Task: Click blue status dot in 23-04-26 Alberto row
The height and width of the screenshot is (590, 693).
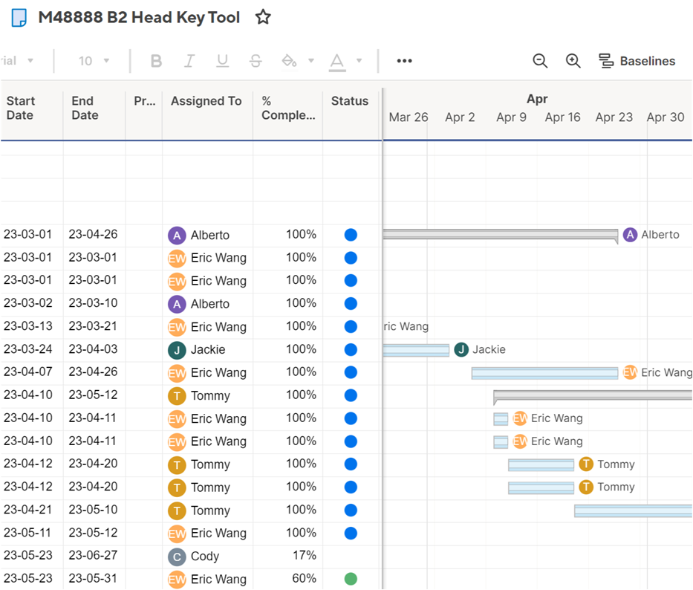Action: [351, 235]
